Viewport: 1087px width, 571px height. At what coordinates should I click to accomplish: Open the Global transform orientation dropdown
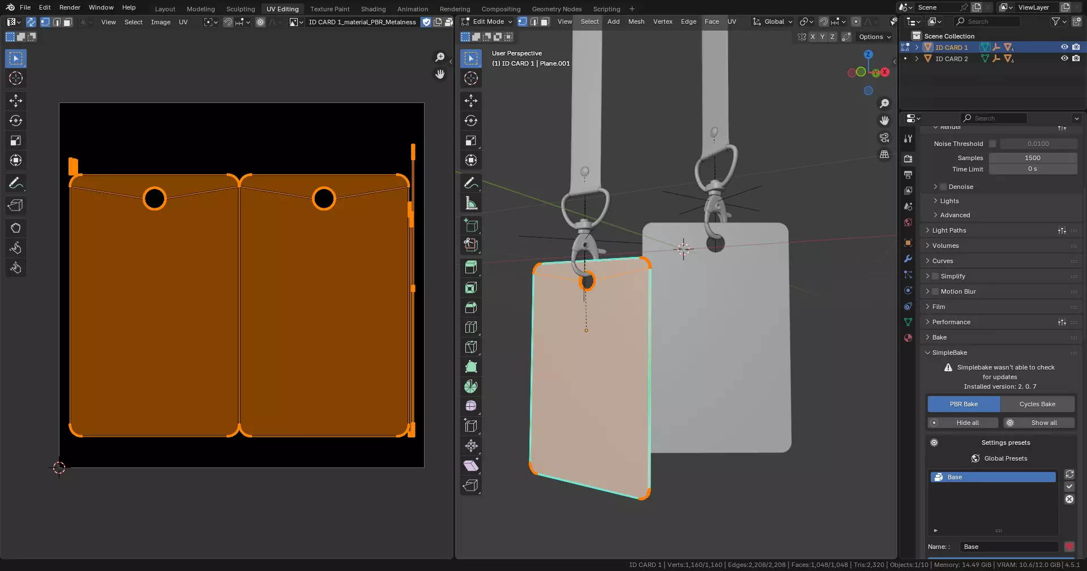(x=773, y=22)
